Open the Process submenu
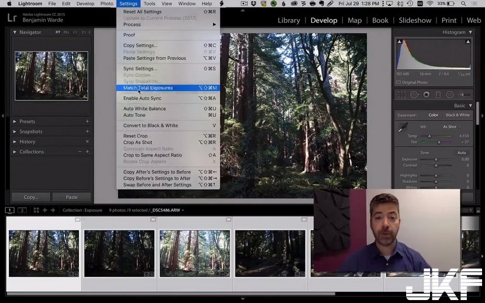The width and height of the screenshot is (485, 303). (x=168, y=25)
